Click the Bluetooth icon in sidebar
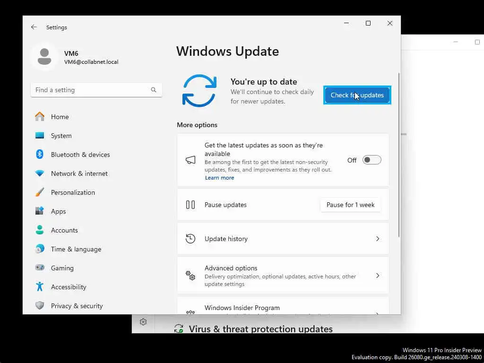Screen dimensions: 484x363 [x=40, y=155]
